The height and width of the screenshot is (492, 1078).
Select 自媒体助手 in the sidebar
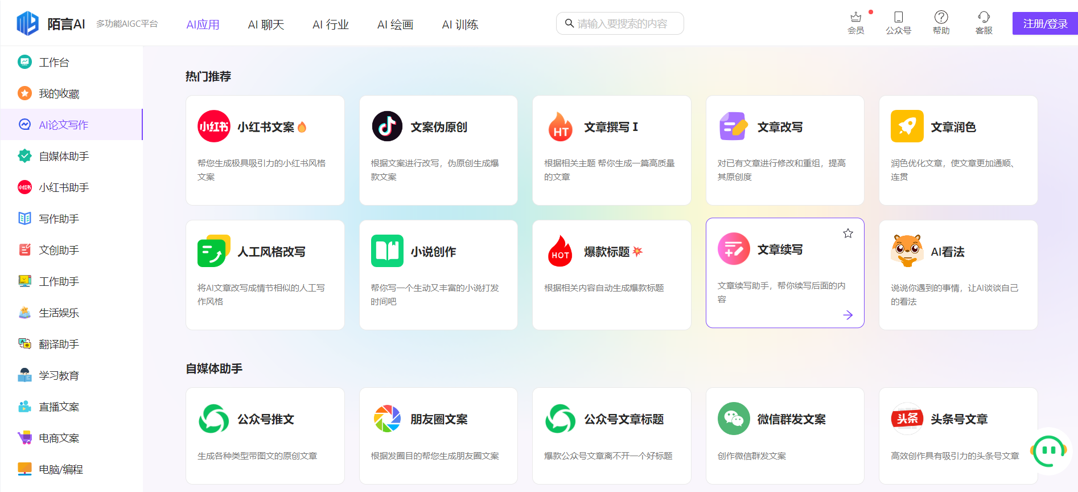coord(71,156)
